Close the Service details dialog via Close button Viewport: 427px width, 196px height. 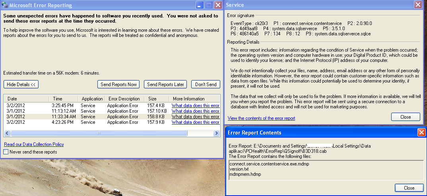coord(406,117)
